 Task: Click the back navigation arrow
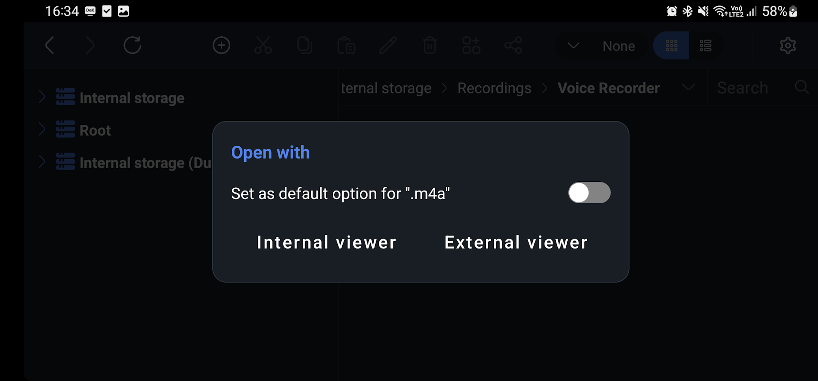coord(50,46)
